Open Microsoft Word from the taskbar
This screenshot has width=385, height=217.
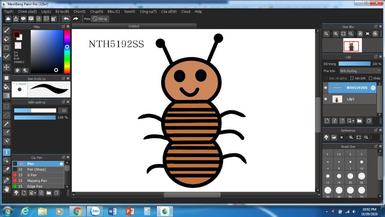click(112, 211)
